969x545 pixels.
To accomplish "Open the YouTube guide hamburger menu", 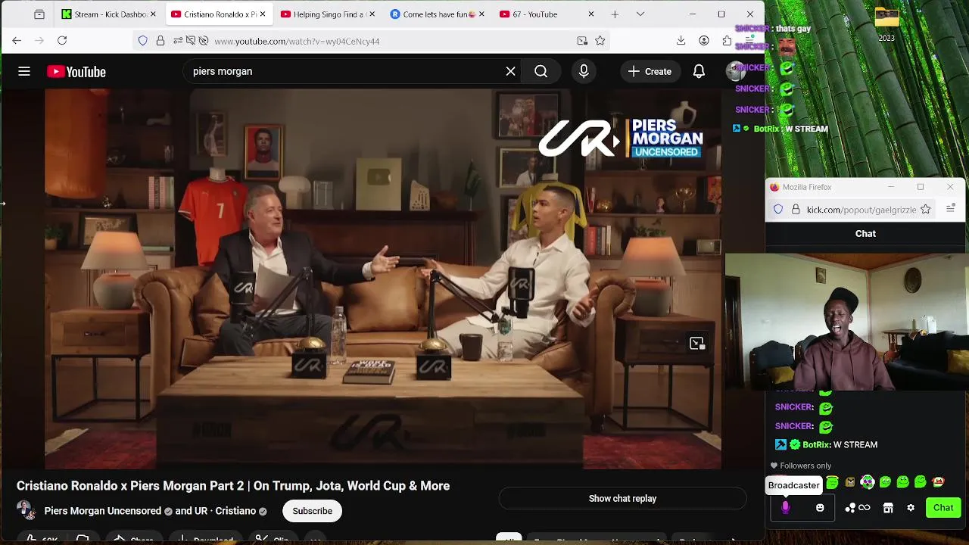I will [x=24, y=71].
